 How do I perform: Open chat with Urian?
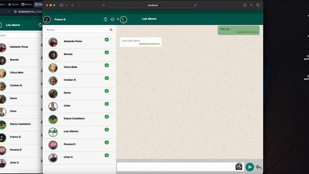(79, 106)
